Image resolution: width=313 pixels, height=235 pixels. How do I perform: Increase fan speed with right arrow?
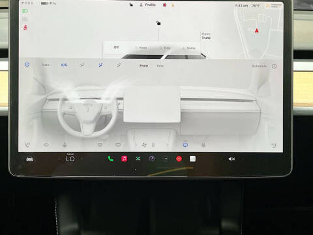pyautogui.click(x=167, y=145)
